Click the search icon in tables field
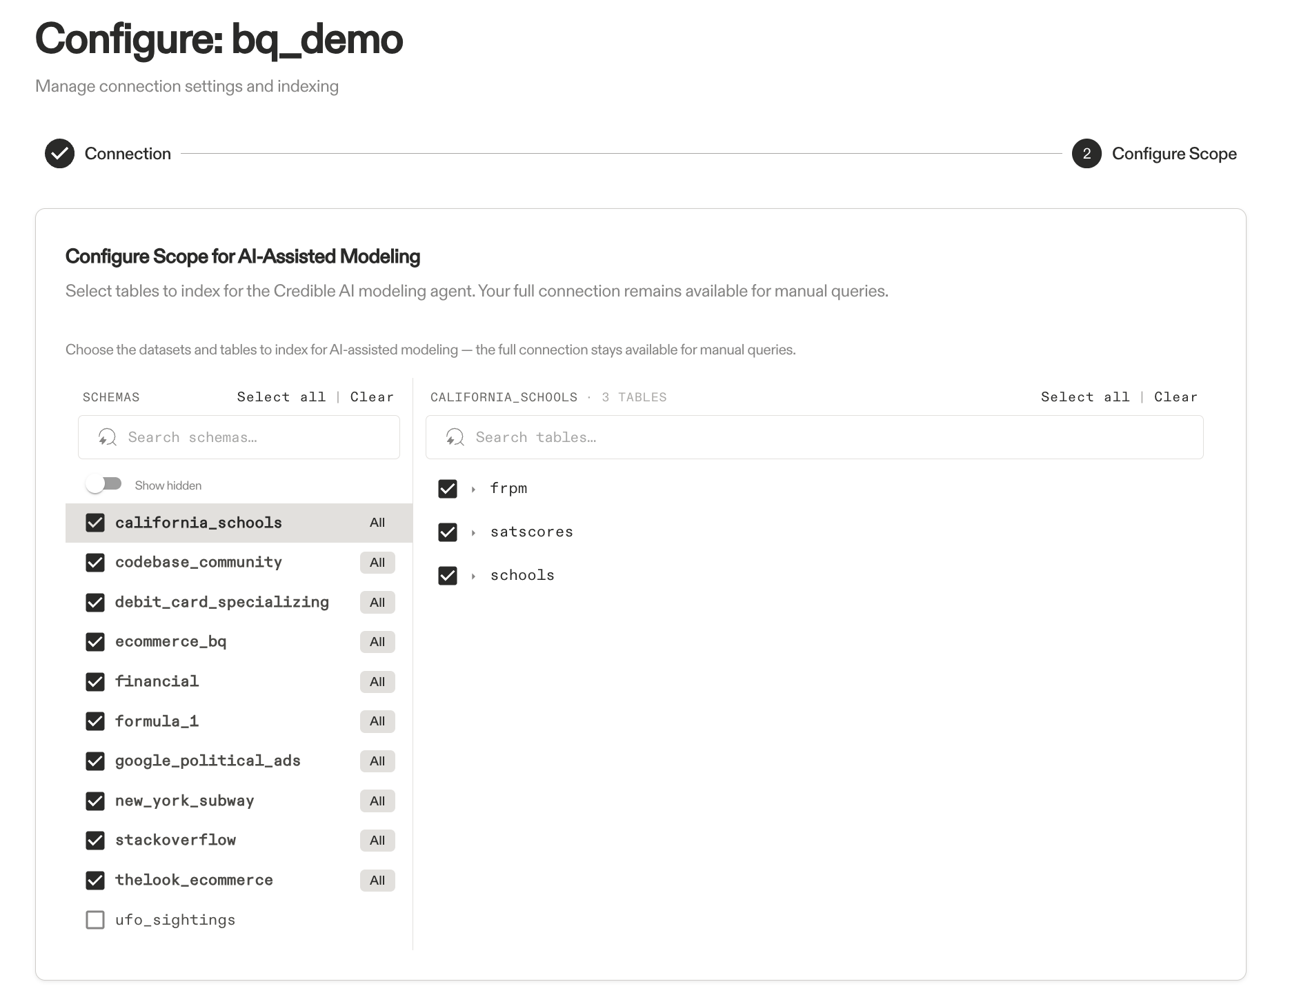The width and height of the screenshot is (1290, 1004). point(455,437)
